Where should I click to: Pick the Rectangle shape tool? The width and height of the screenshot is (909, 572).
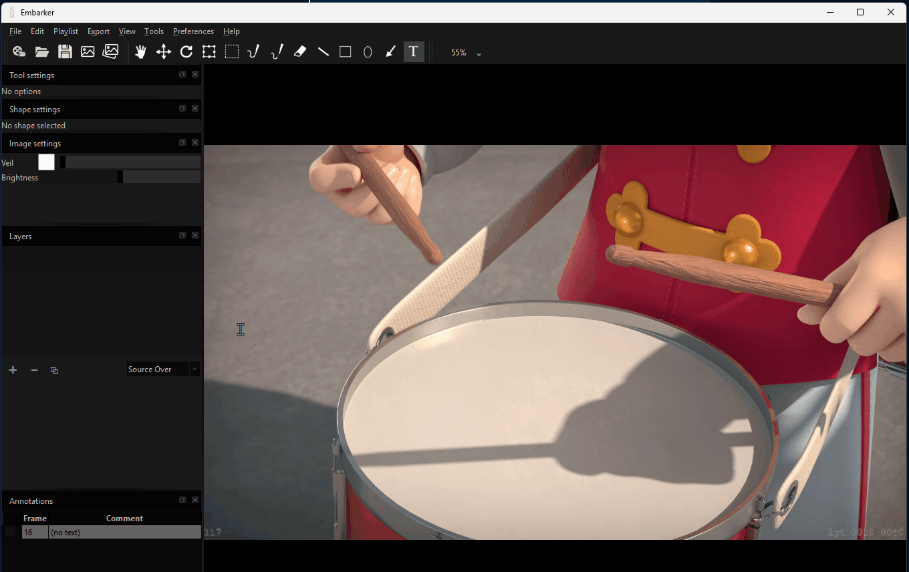[346, 52]
